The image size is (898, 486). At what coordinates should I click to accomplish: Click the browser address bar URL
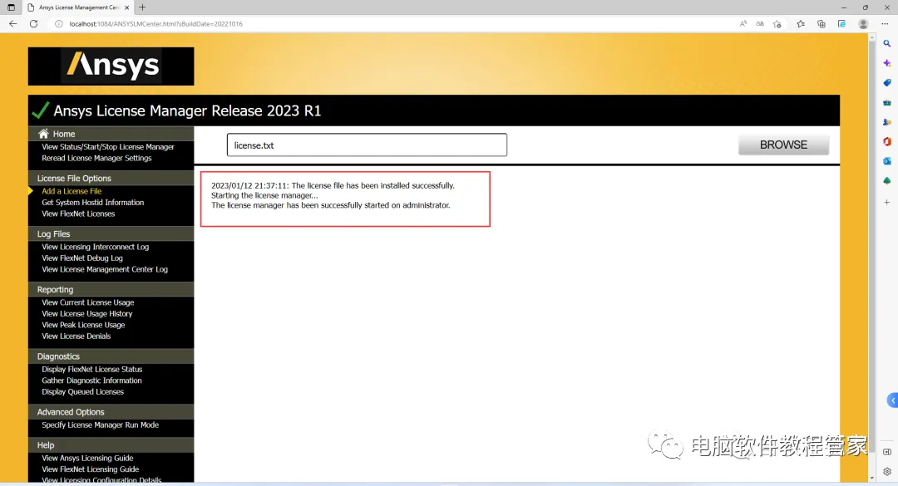point(155,24)
